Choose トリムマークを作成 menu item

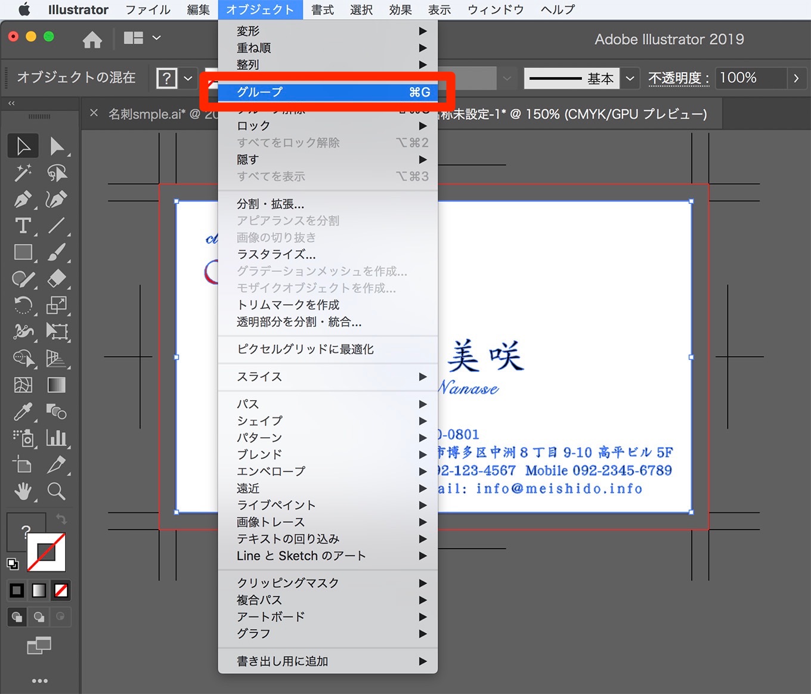point(328,305)
